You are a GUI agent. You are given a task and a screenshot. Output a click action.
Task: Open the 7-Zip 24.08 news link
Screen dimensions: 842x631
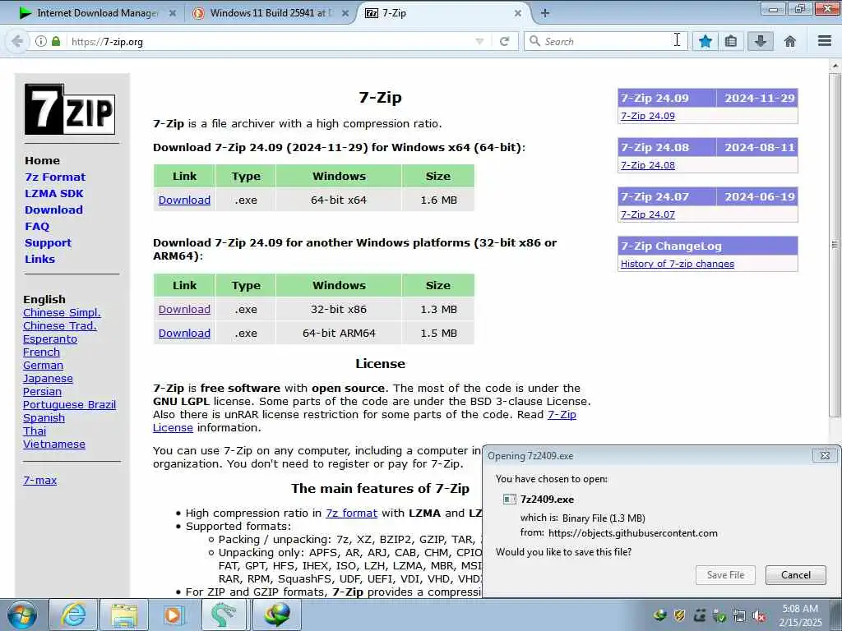pyautogui.click(x=648, y=165)
